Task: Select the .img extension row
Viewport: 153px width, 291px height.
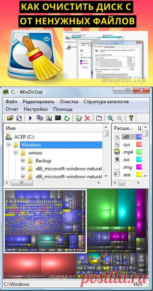Action: (x=127, y=167)
